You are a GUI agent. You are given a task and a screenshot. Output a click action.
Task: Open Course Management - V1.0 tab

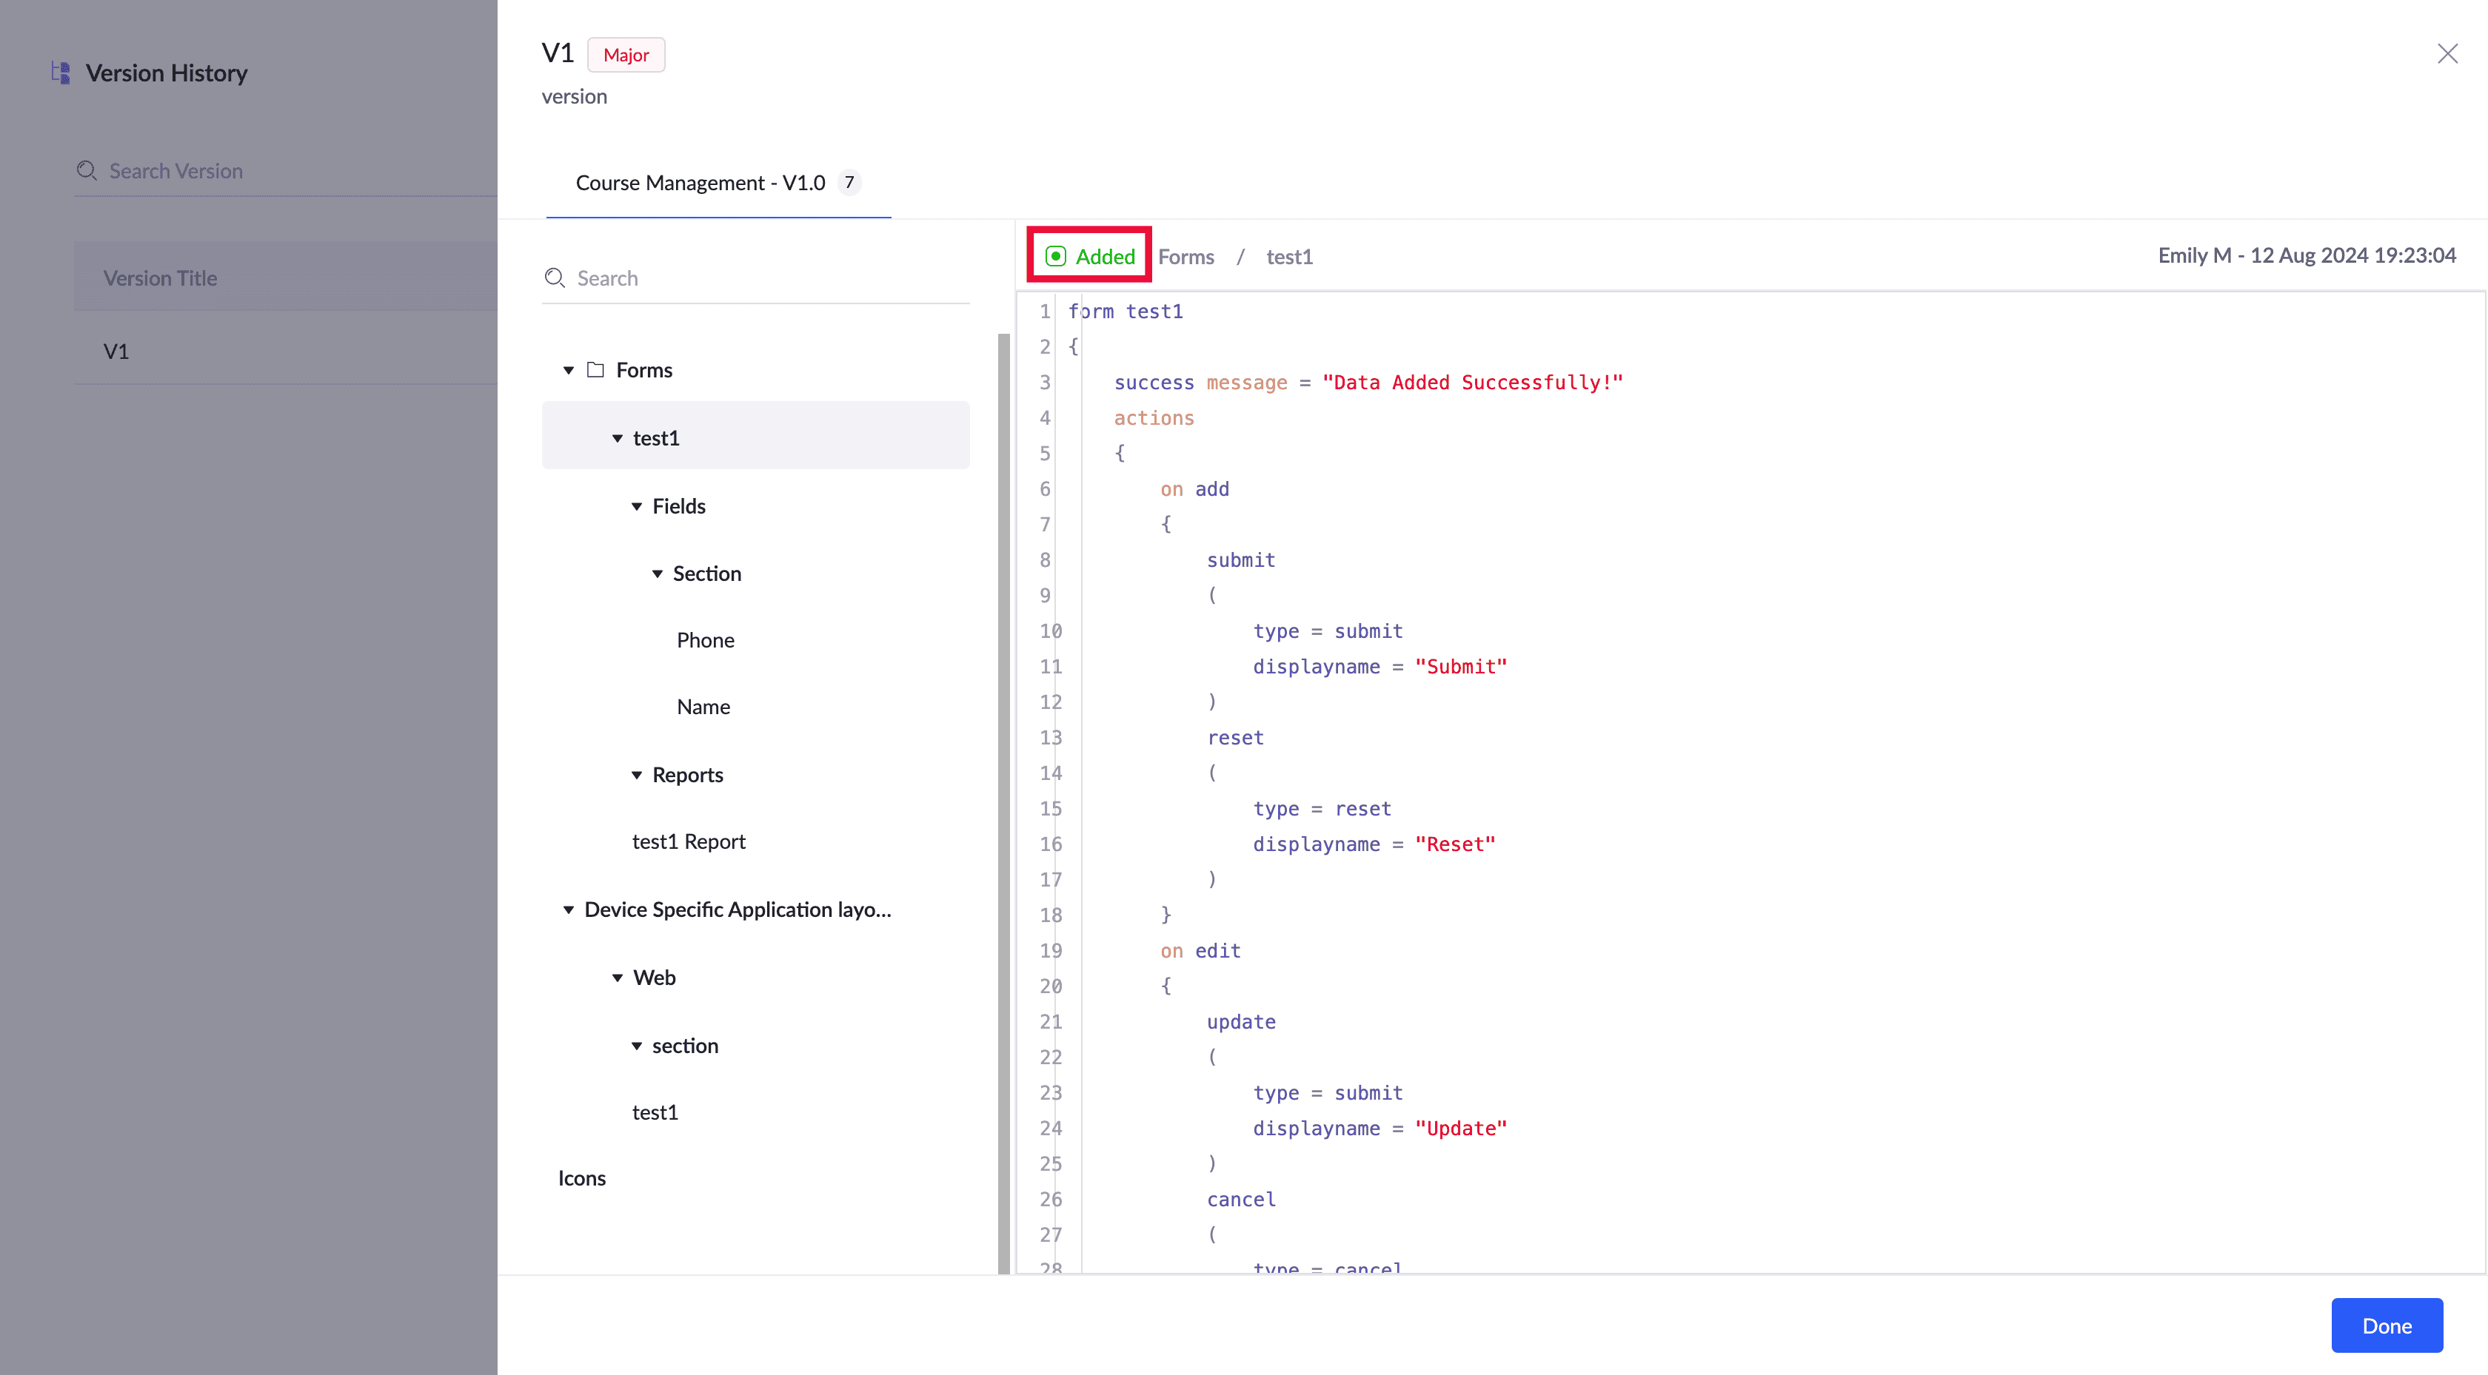coord(700,183)
